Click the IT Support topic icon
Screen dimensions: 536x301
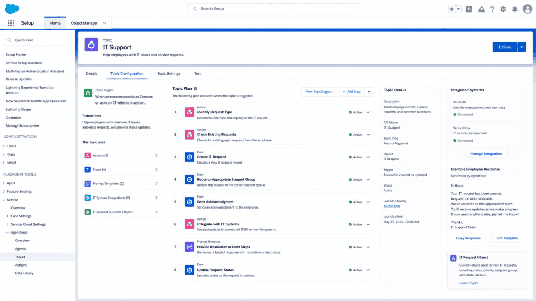point(91,44)
